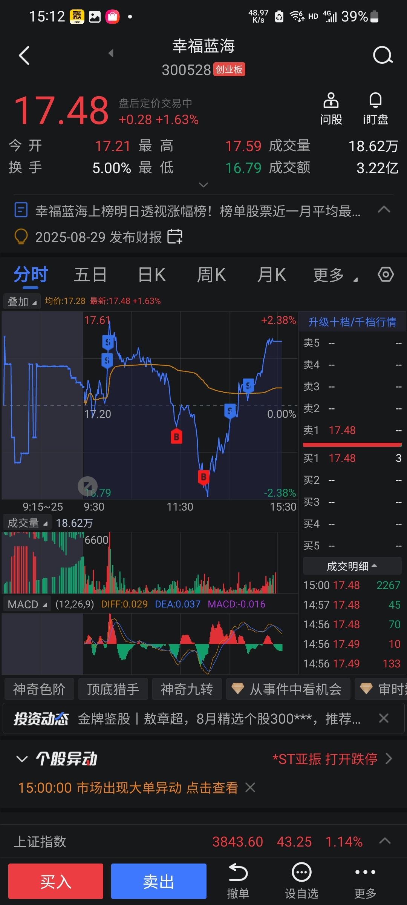Collapse the news headline chevron
This screenshot has width=407, height=905.
pyautogui.click(x=384, y=210)
